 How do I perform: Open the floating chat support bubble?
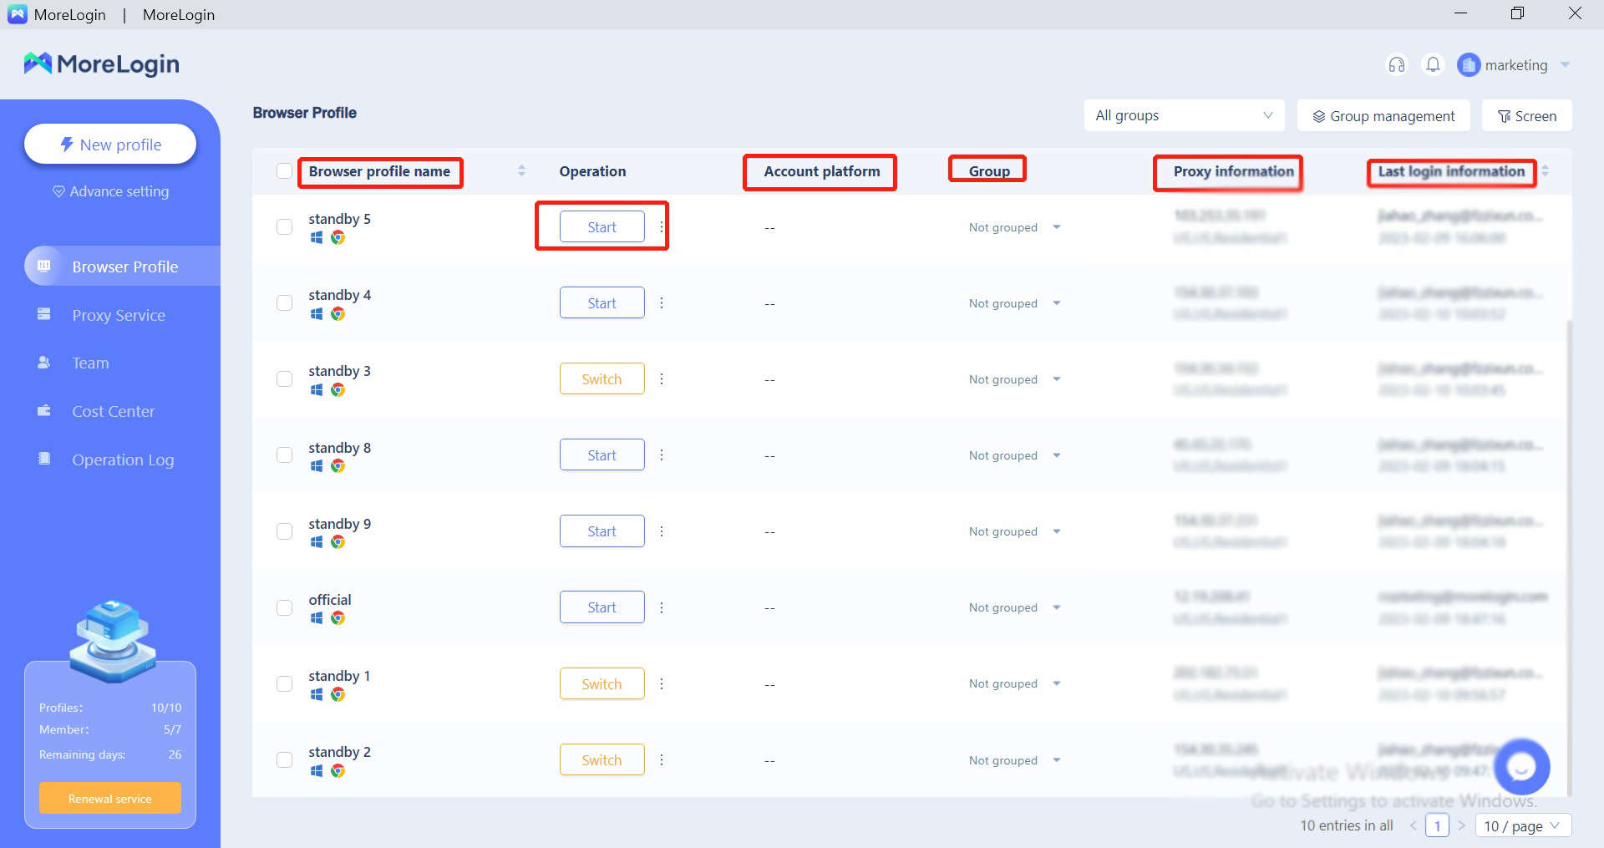(x=1521, y=766)
